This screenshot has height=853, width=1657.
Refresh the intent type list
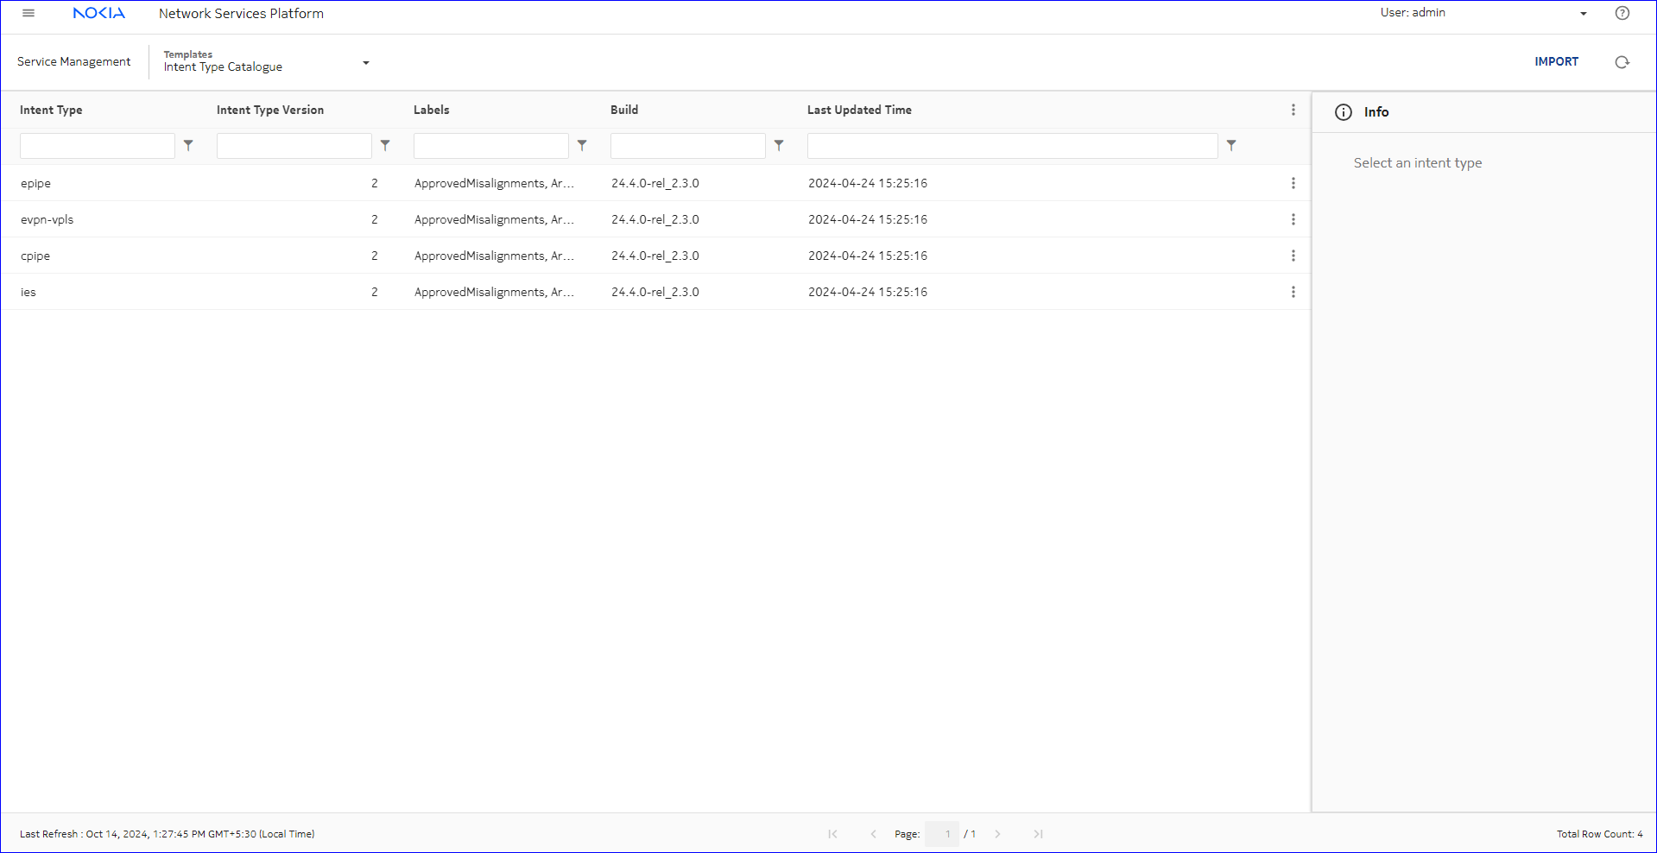click(x=1622, y=62)
